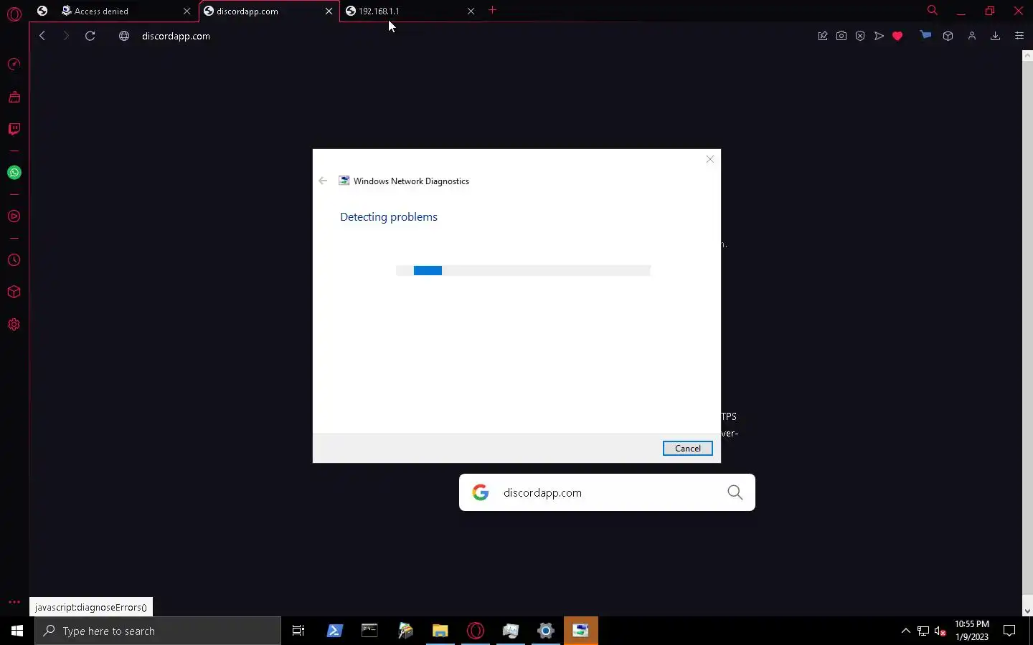1033x645 pixels.
Task: Open a new tab with plus
Action: pos(493,11)
